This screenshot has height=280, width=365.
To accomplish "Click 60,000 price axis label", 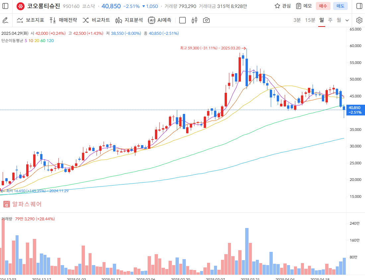I will pyautogui.click(x=355, y=46).
